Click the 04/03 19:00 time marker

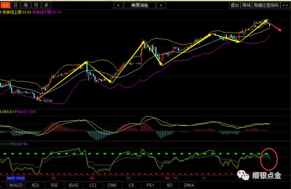16,178
